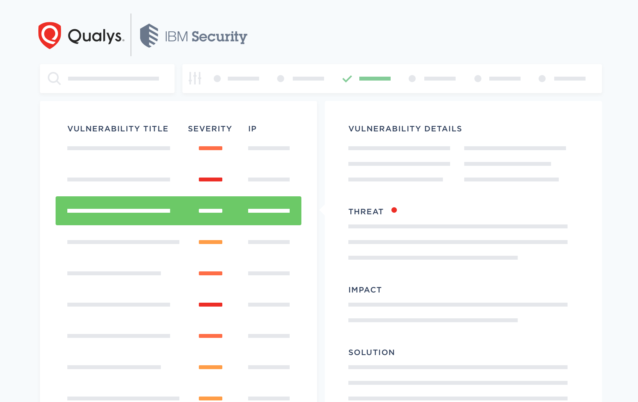
Task: Select the filter dot just left of checkmark
Action: 281,79
